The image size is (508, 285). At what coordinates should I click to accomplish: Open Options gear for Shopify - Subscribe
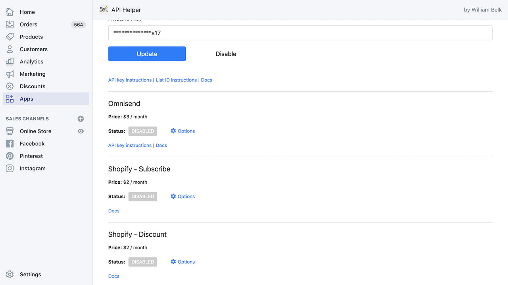pos(183,196)
